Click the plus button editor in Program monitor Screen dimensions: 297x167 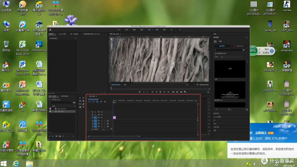[208, 92]
